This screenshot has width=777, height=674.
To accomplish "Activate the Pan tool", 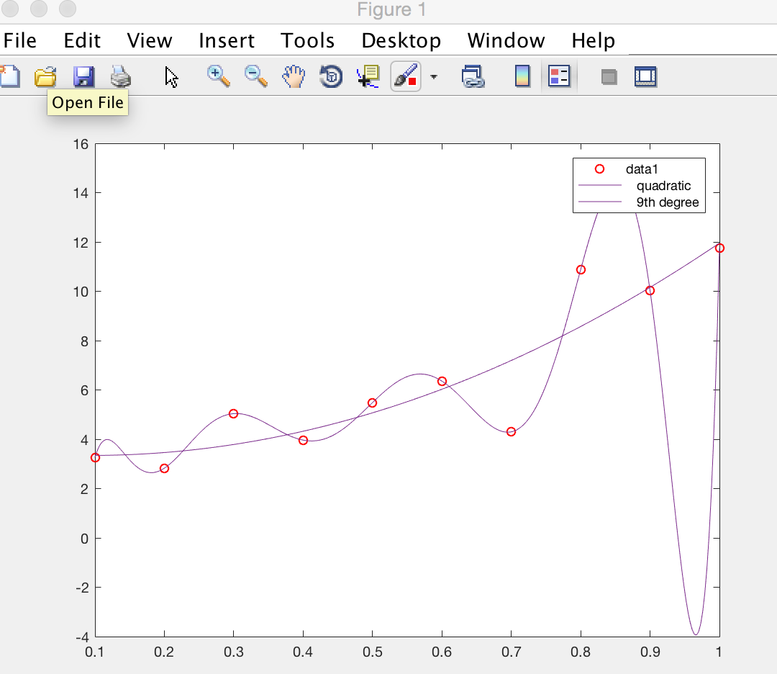I will pyautogui.click(x=294, y=76).
